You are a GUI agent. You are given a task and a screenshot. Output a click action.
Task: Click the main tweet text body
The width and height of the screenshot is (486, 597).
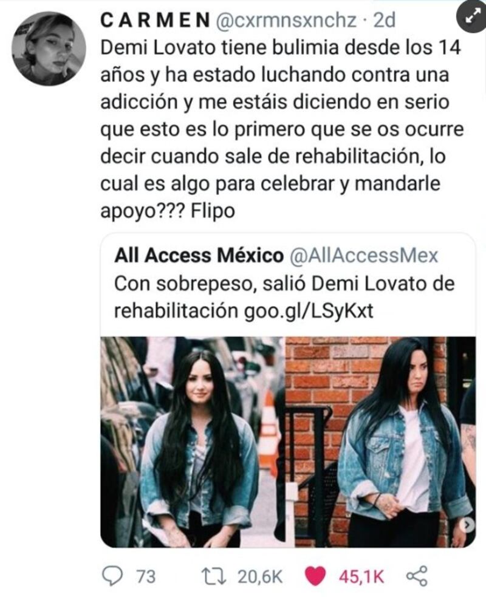(282, 129)
